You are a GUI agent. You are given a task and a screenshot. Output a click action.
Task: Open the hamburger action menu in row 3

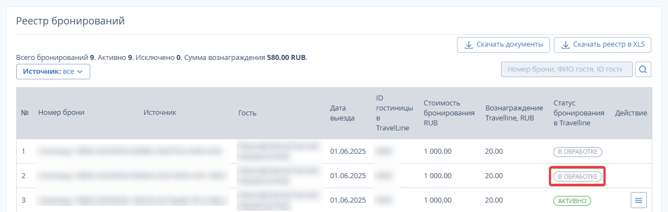point(638,200)
